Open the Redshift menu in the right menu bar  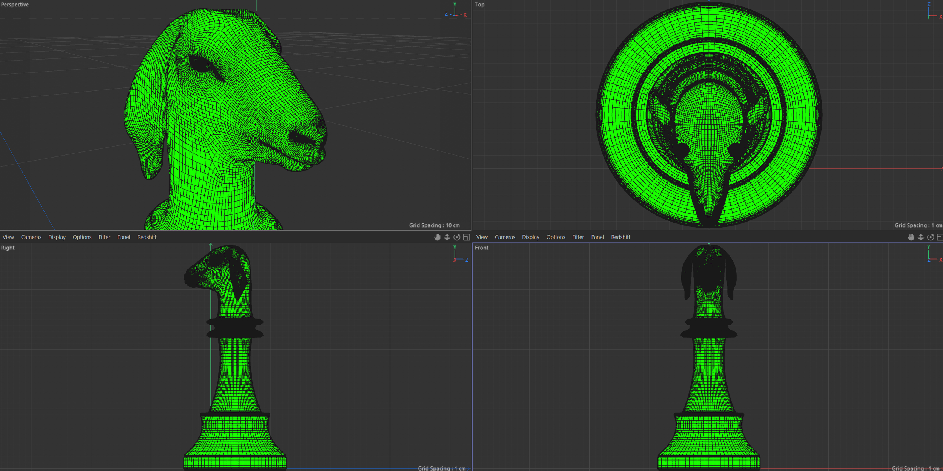click(620, 237)
